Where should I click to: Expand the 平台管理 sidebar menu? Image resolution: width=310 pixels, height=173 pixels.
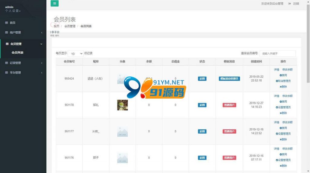point(23,73)
